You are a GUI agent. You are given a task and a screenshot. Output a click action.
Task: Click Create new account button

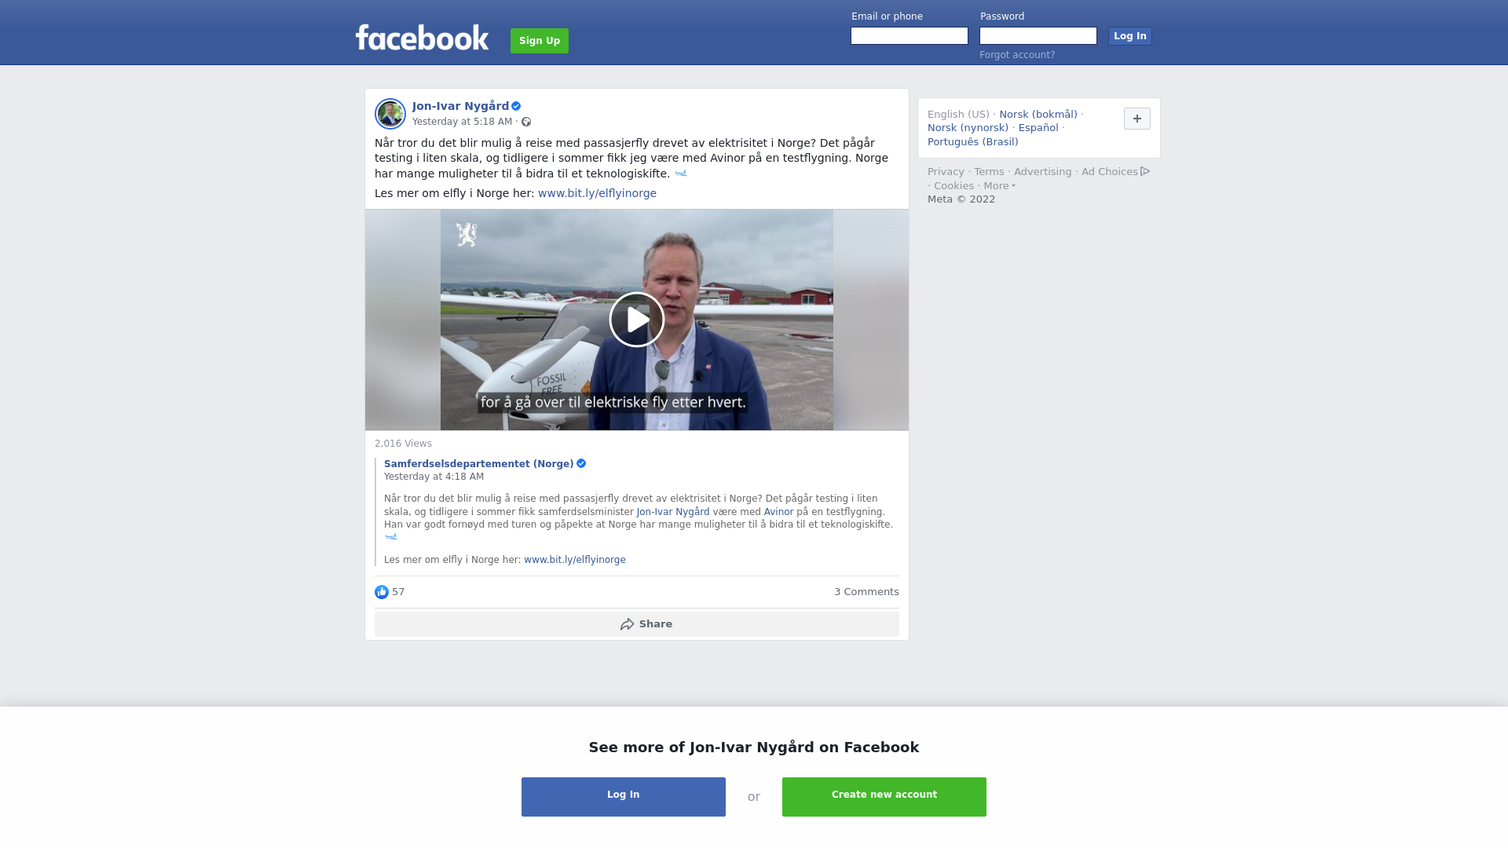(884, 797)
